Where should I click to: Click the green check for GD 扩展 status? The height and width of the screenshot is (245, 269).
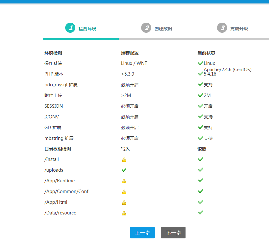[200, 127]
